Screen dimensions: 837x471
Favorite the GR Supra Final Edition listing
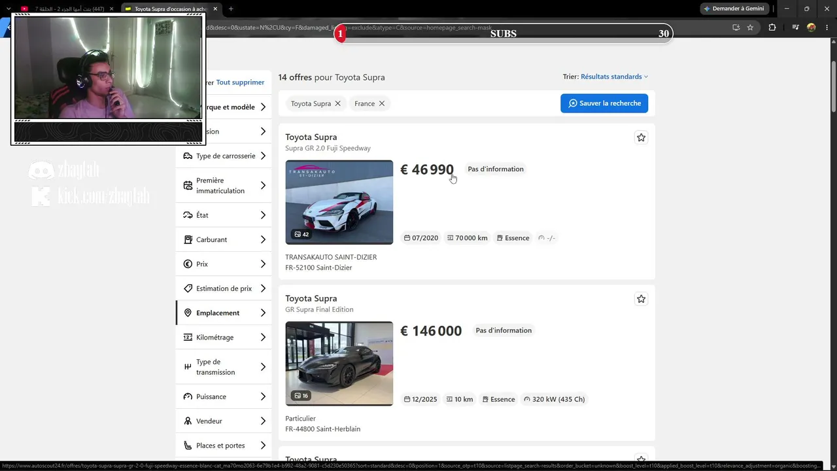pyautogui.click(x=641, y=299)
